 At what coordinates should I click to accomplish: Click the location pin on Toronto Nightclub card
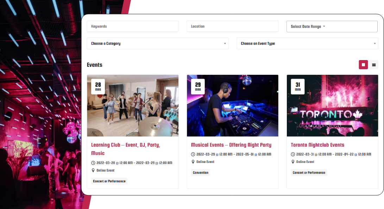coord(292,162)
